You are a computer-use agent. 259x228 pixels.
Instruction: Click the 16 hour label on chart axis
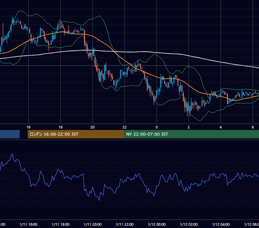coord(29,127)
